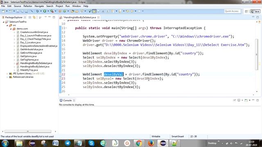Open the Source menu

click(17, 6)
